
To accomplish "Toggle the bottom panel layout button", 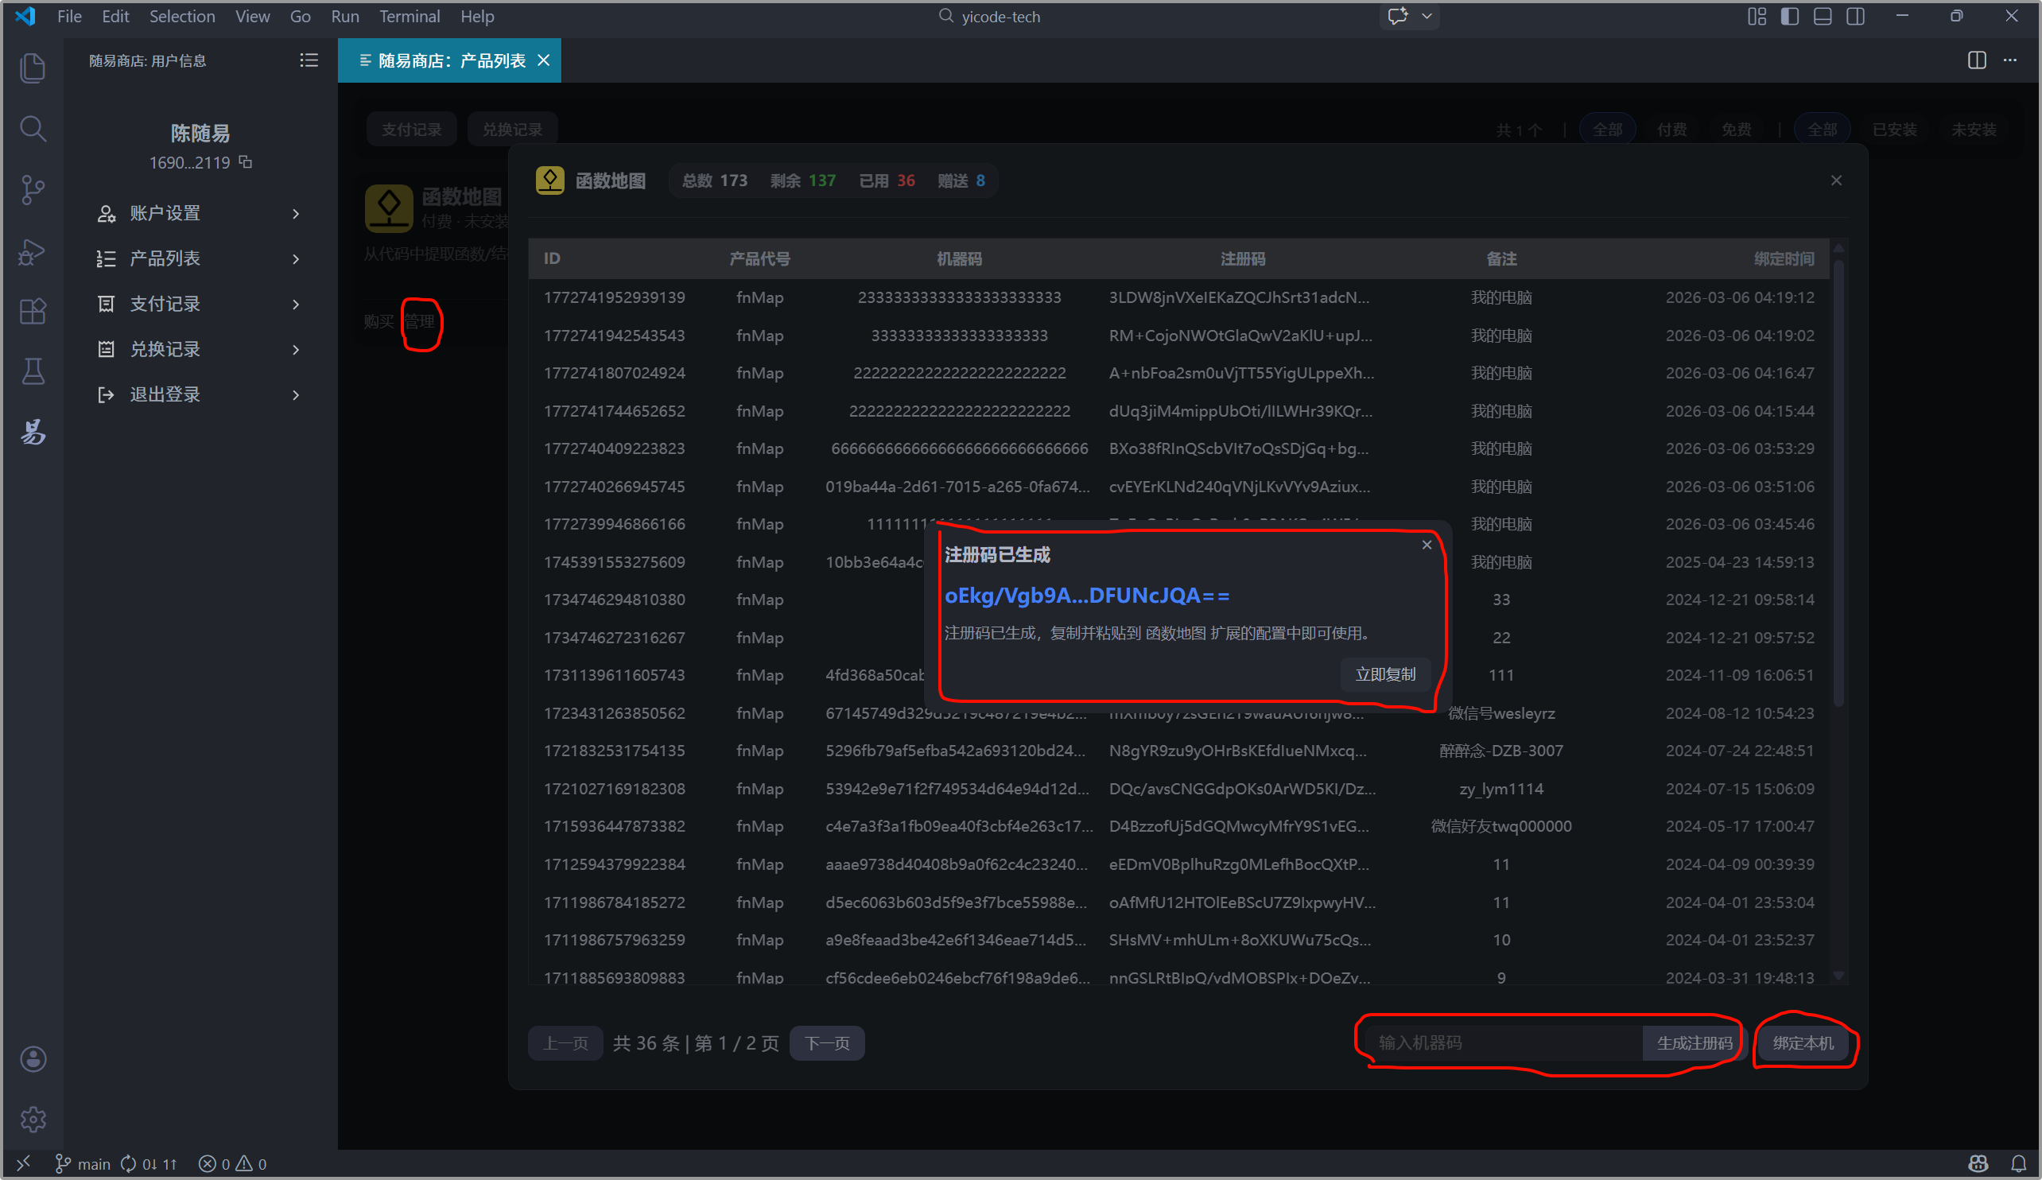I will click(x=1823, y=16).
